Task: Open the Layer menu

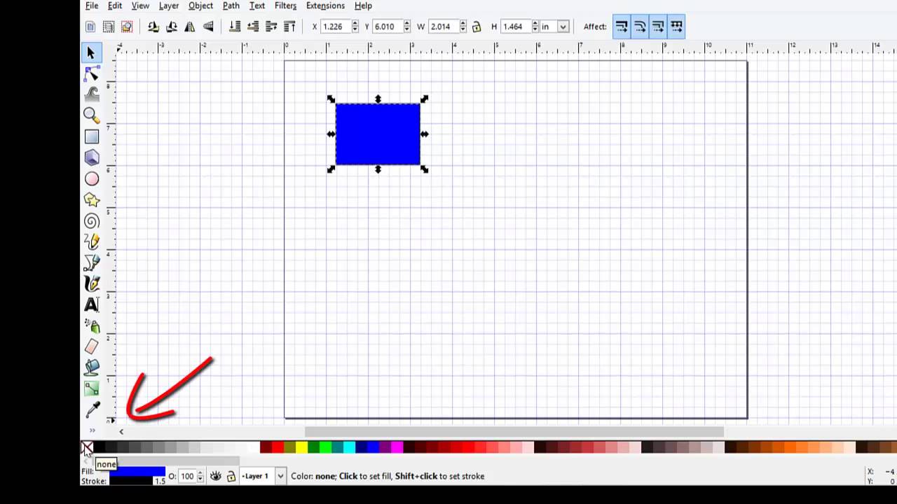Action: pos(169,6)
